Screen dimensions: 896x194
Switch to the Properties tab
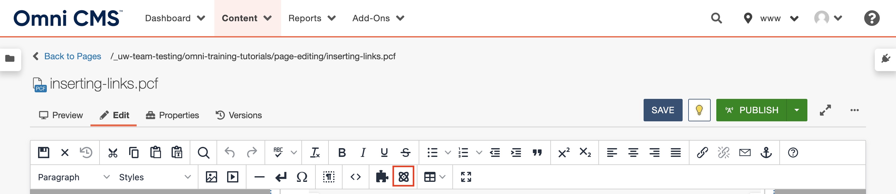point(172,115)
